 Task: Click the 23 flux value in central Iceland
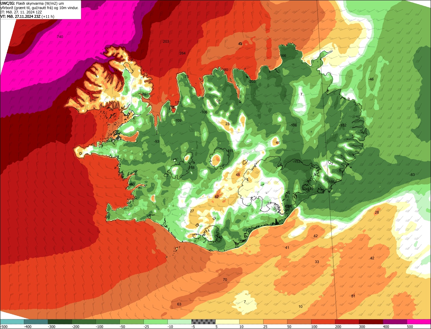point(227,124)
